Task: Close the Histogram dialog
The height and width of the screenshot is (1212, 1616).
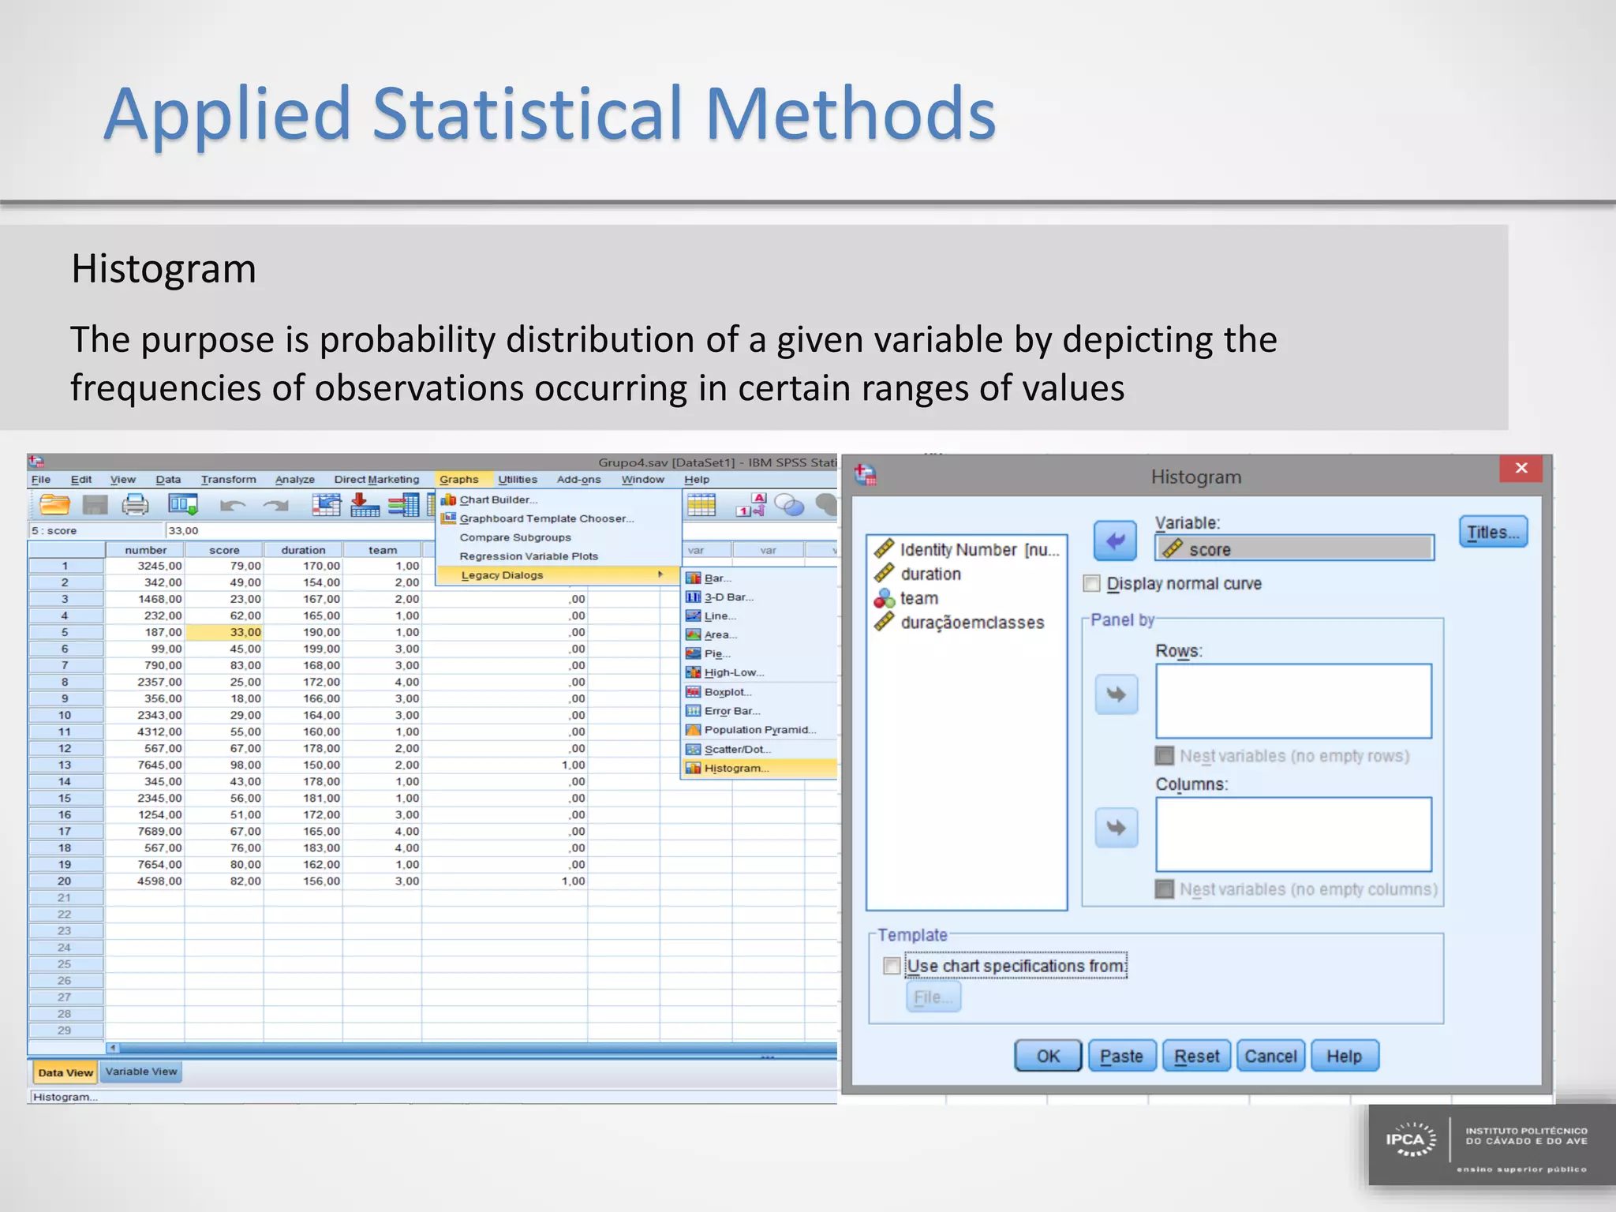Action: [x=1521, y=468]
